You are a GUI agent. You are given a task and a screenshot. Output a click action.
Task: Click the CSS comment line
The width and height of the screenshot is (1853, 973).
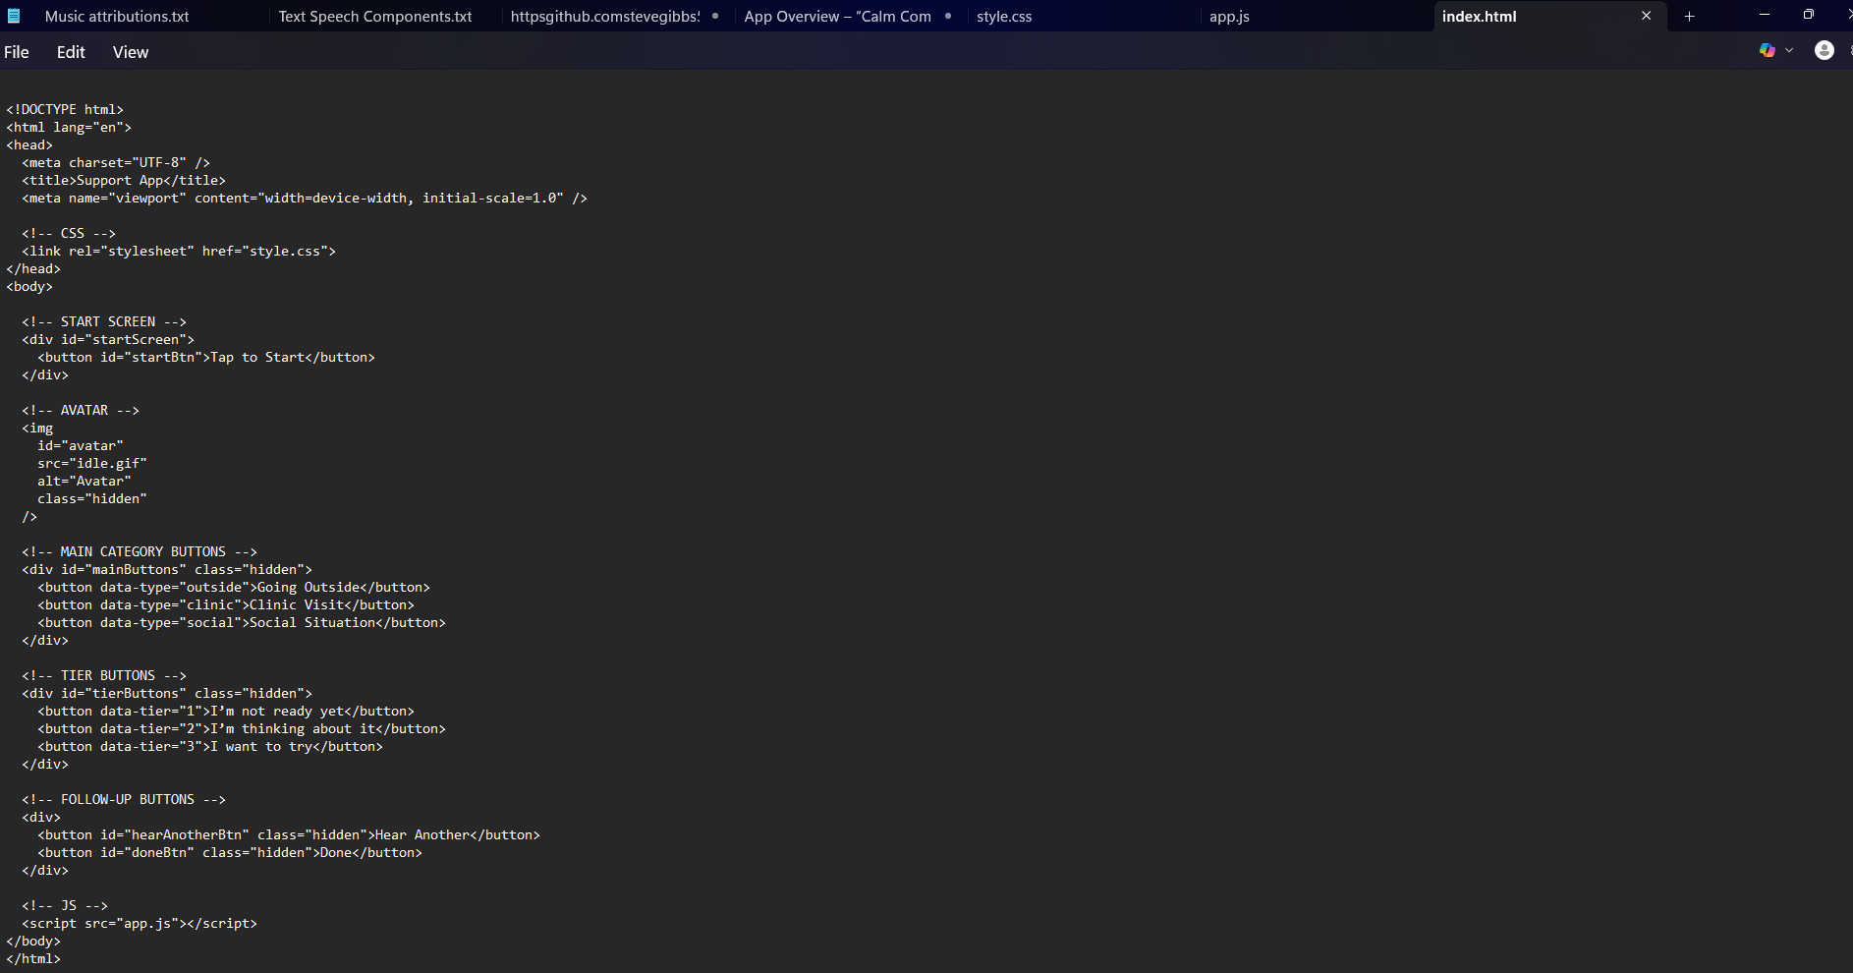[x=69, y=233]
